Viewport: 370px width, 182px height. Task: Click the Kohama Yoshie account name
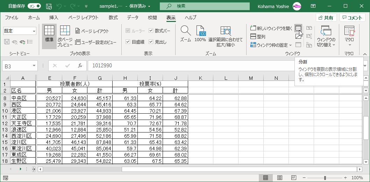pos(273,6)
